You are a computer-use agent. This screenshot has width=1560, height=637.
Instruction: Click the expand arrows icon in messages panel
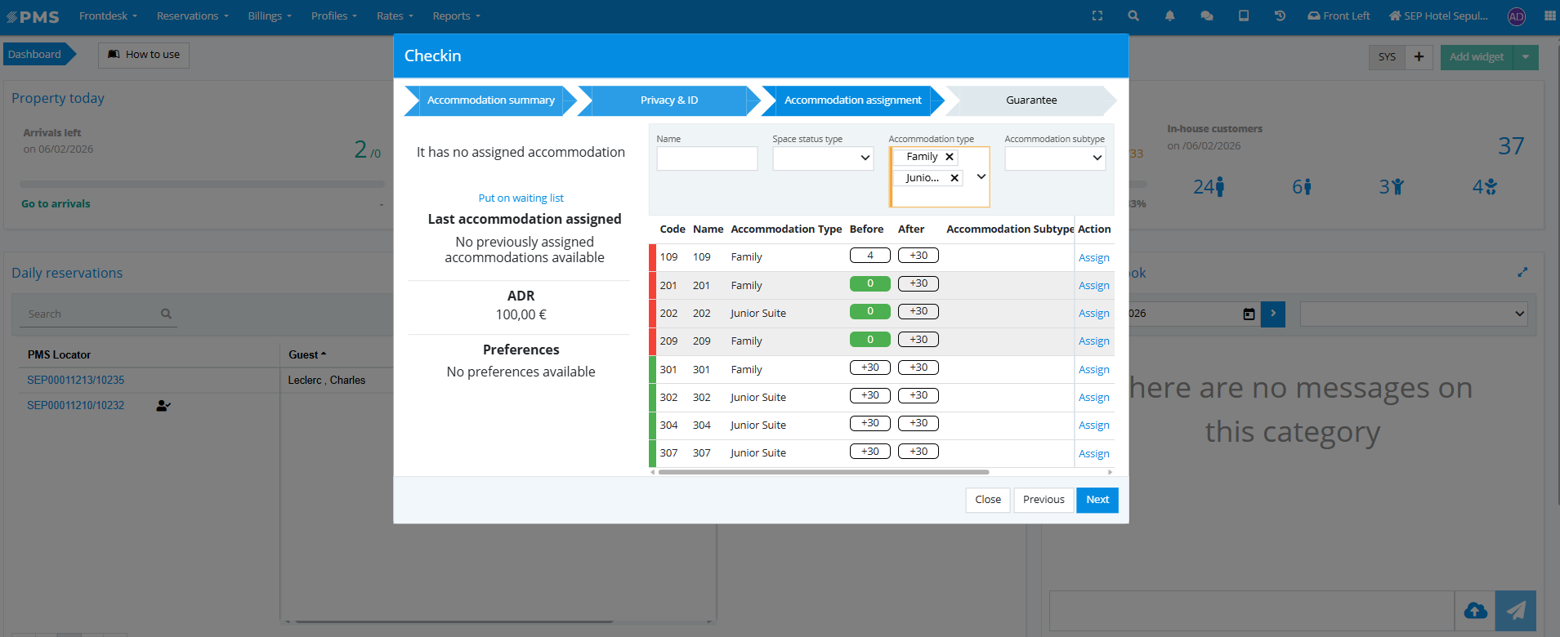1522,273
